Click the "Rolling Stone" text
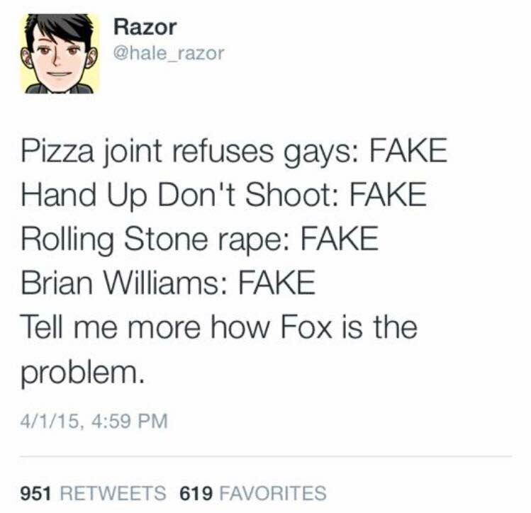 tap(114, 239)
